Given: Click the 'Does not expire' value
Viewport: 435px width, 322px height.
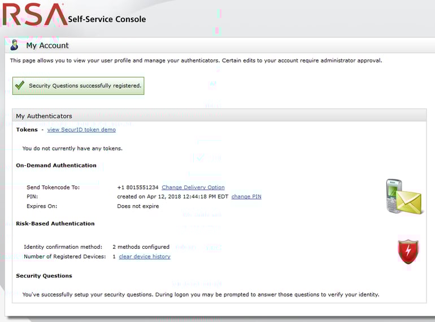Looking at the screenshot, I should coord(138,206).
